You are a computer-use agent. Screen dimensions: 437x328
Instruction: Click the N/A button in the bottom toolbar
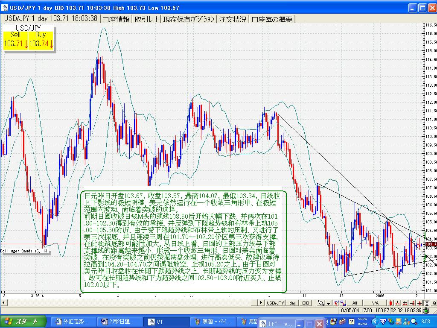[x=375, y=303]
